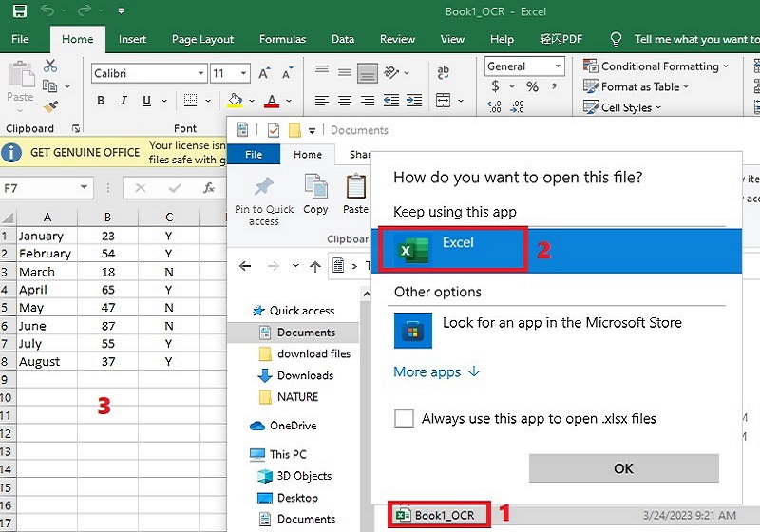Screen dimensions: 760x532
Task: Click the Tell me what you want search
Action: tap(696, 39)
